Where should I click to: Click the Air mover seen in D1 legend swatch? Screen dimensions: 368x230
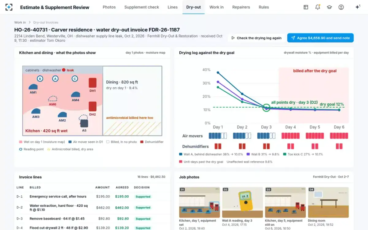[70, 142]
